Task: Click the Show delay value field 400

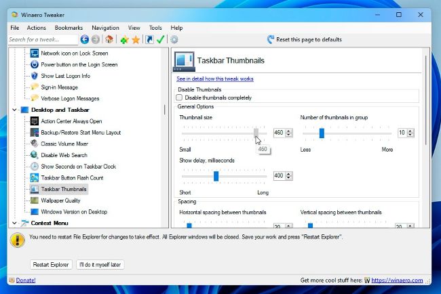Action: pos(280,175)
